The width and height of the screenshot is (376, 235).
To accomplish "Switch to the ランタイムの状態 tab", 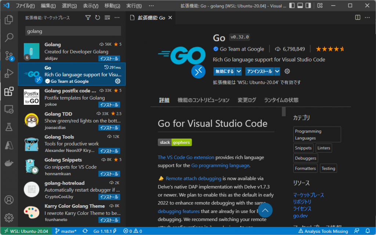I will click(x=281, y=100).
